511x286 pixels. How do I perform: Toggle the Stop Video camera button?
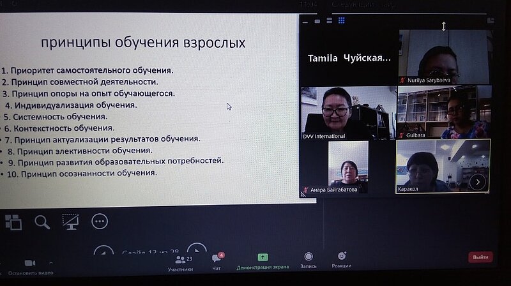(30, 264)
